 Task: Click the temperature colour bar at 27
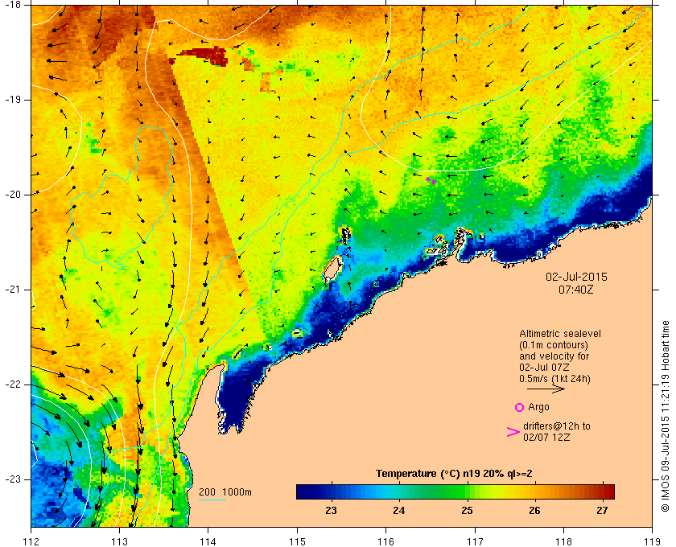point(602,491)
